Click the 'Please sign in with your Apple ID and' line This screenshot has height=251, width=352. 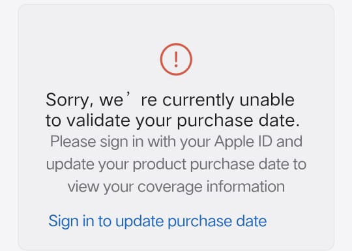click(x=176, y=142)
